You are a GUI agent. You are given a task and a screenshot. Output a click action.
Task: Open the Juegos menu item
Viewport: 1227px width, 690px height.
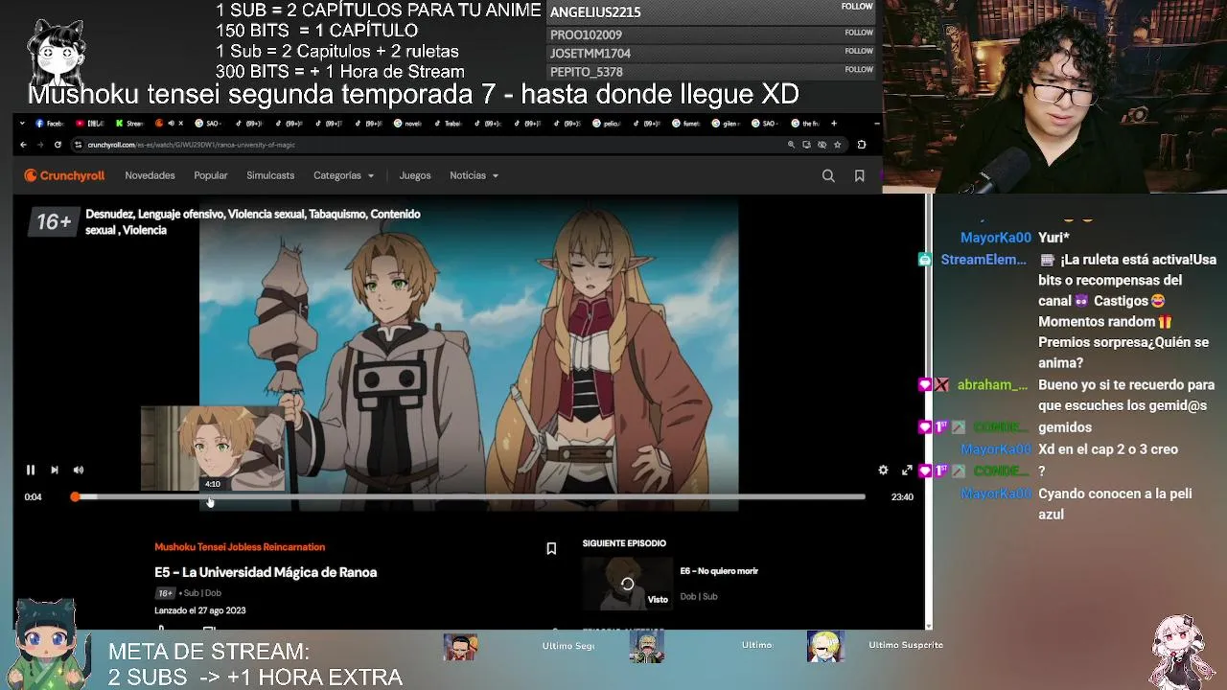click(x=415, y=175)
